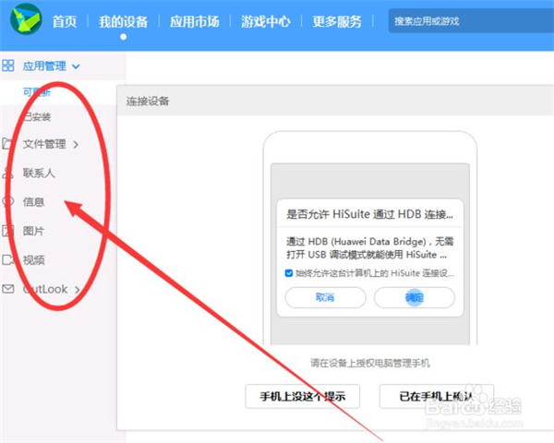Switch to 我的设备 tab
The image size is (554, 443).
pos(123,21)
